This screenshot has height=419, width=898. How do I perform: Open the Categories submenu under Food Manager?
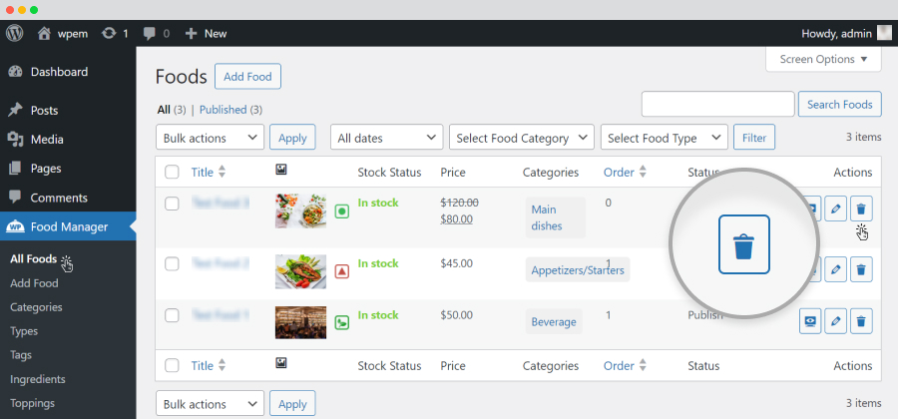click(x=36, y=307)
